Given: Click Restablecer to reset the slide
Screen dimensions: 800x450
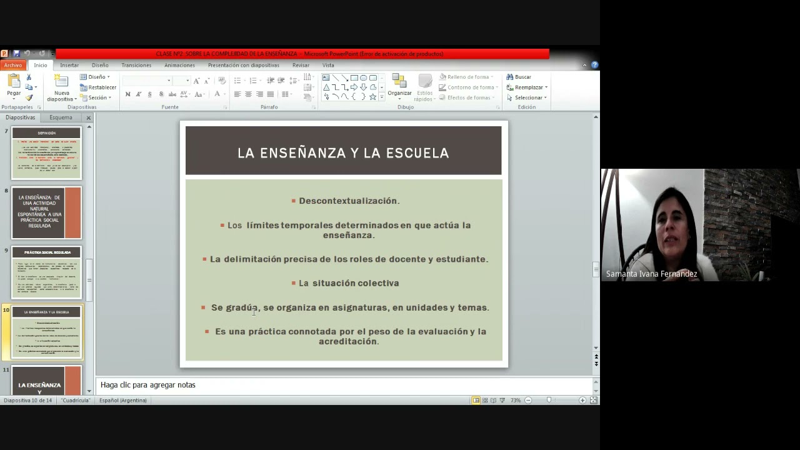Looking at the screenshot, I should point(98,87).
